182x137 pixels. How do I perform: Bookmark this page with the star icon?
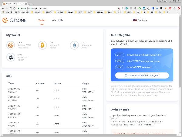pos(122,8)
